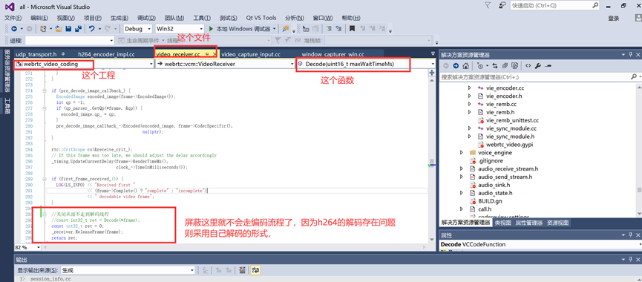Viewport: 642px width, 282px height.
Task: Select vie_remb_unittest.cc in the tree
Action: tap(512, 120)
